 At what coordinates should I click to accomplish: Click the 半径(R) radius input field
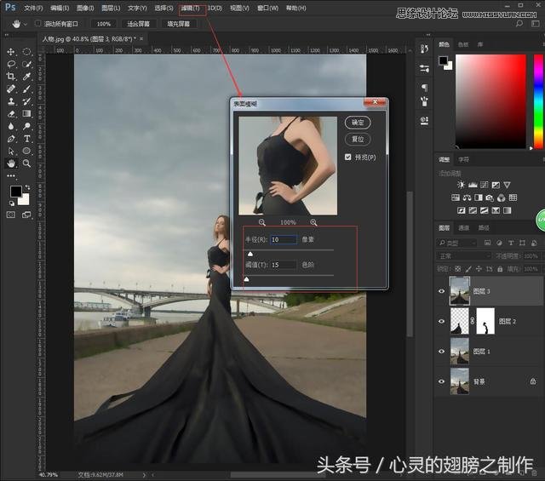[x=284, y=239]
